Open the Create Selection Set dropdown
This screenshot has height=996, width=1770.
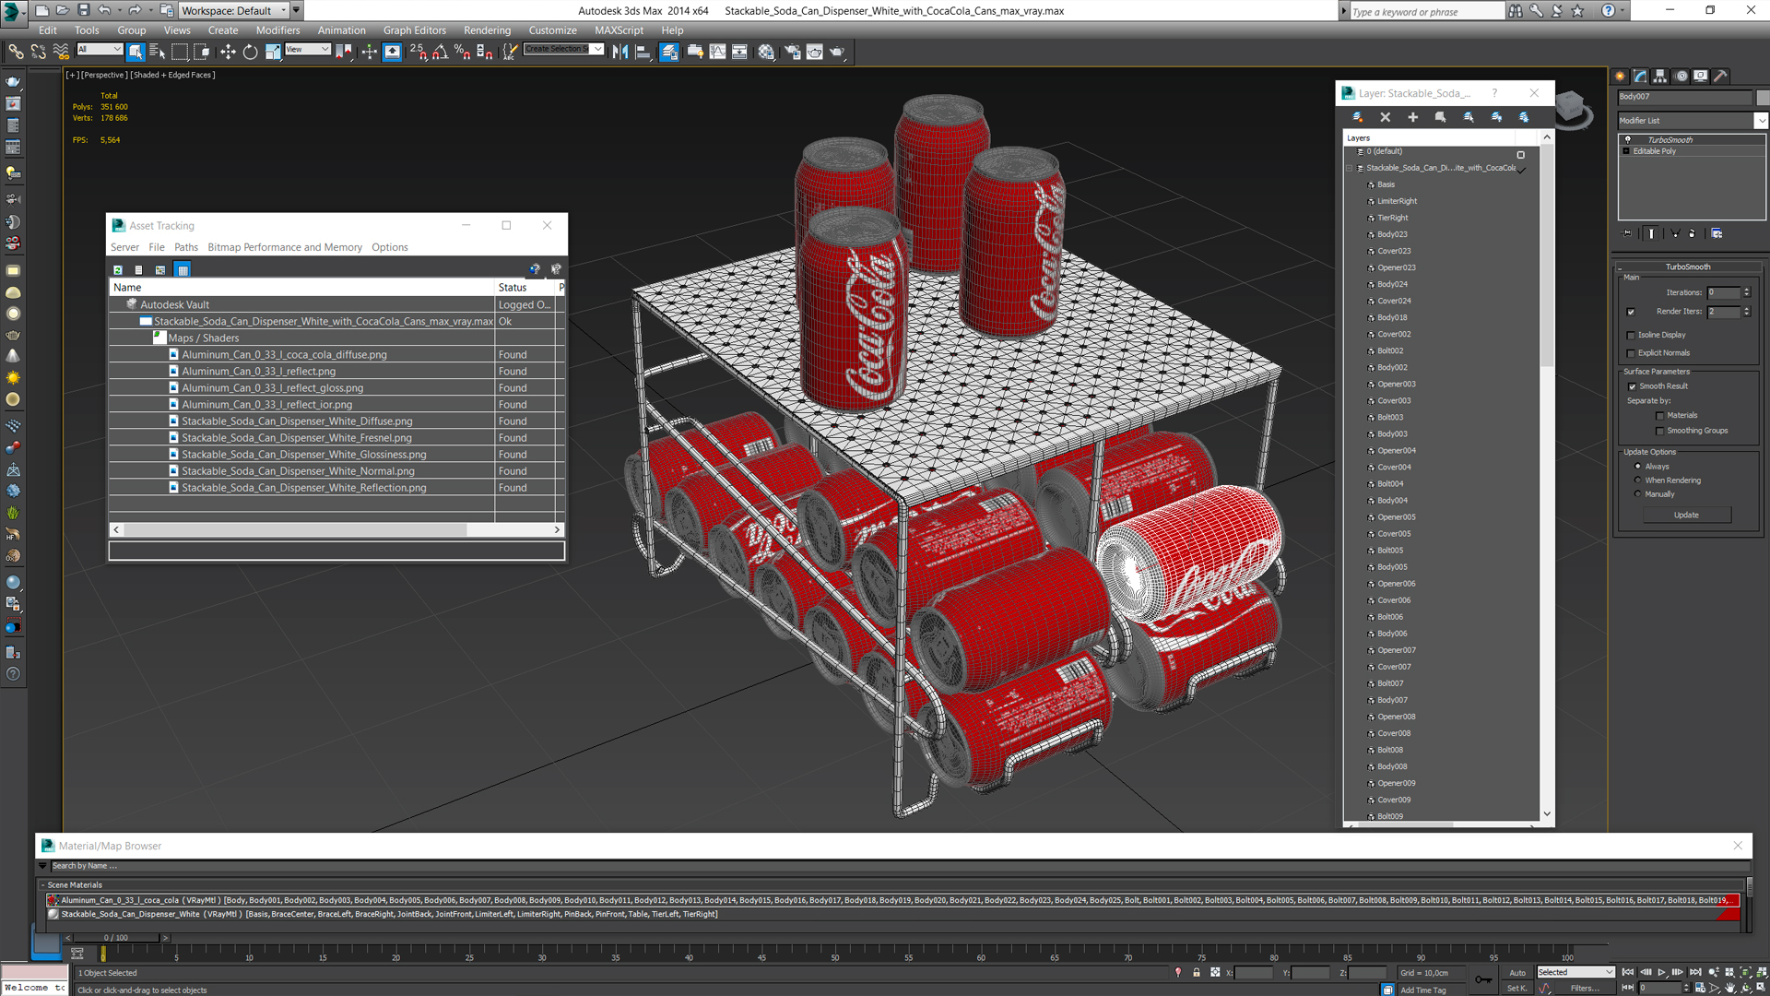[563, 49]
